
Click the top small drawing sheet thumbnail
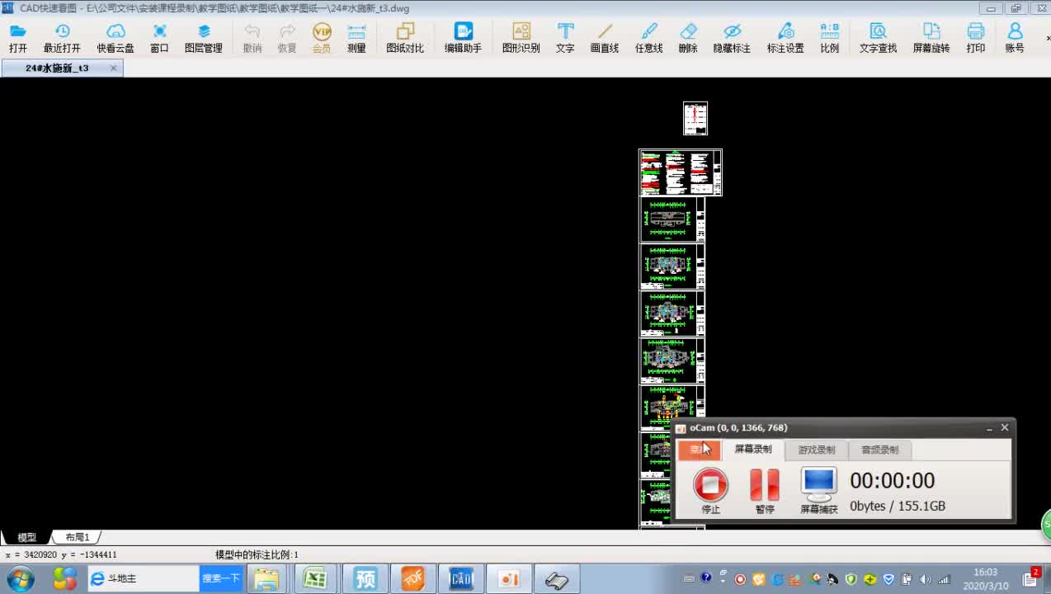695,118
